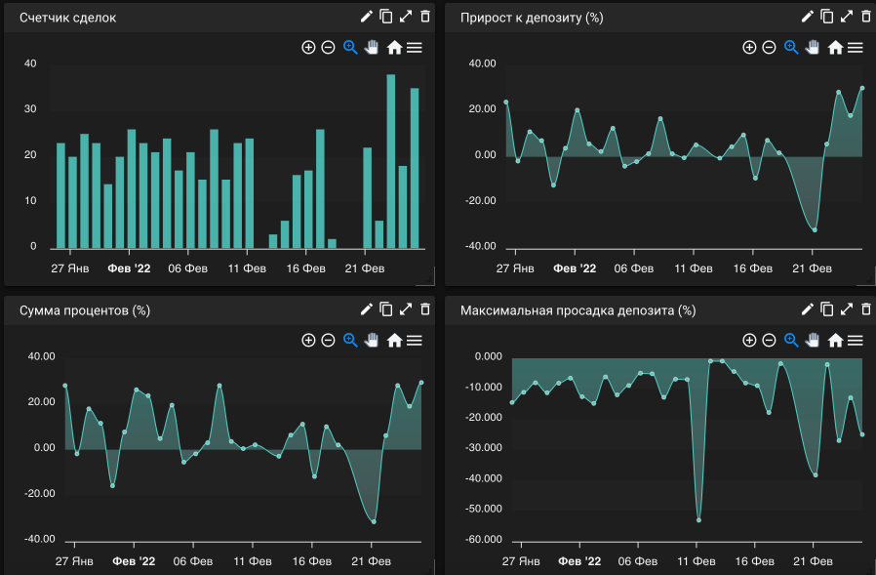Image resolution: width=876 pixels, height=575 pixels.
Task: Select pan hand tool in Сумма процентов chart
Action: pyautogui.click(x=372, y=340)
